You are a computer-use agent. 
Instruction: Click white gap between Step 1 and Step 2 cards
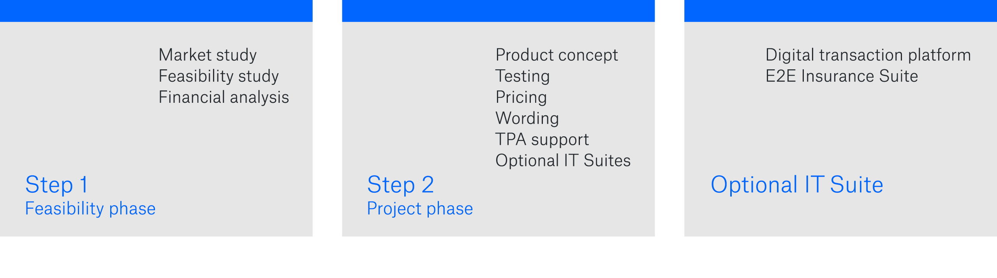coord(327,117)
